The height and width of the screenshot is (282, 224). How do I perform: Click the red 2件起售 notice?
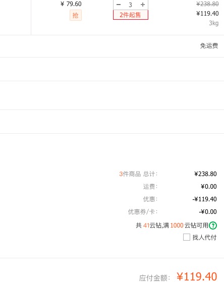tap(131, 15)
